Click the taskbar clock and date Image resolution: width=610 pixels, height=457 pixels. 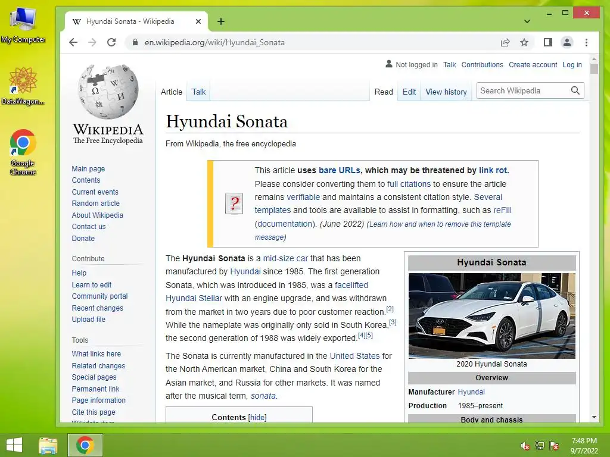tap(584, 446)
